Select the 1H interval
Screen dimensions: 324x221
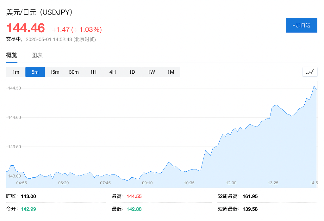(93, 72)
